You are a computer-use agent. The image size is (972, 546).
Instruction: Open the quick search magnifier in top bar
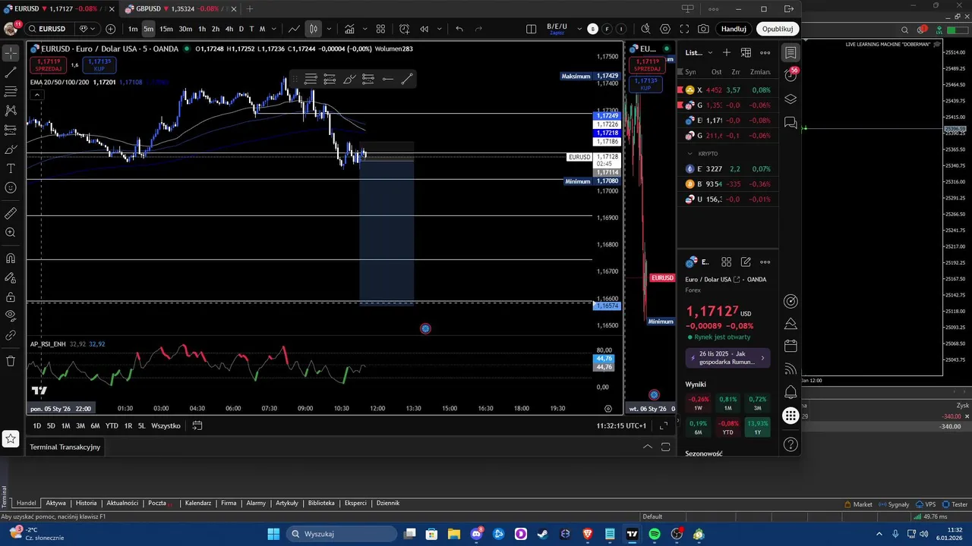pos(645,29)
